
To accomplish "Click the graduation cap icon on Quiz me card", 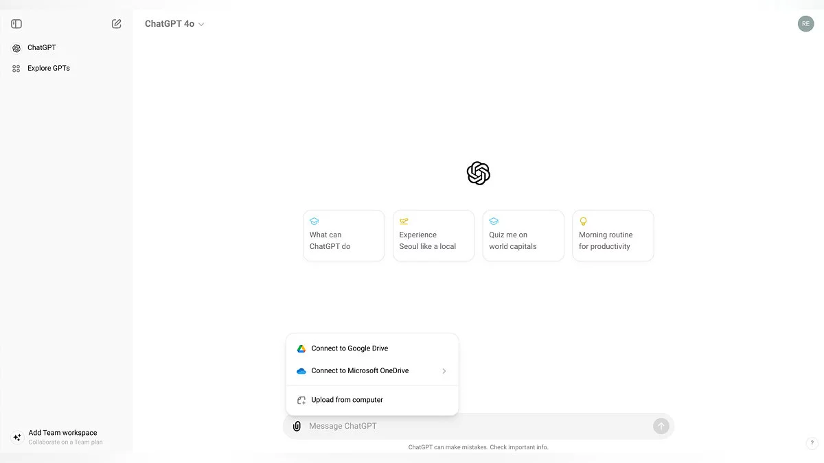I will (x=494, y=222).
